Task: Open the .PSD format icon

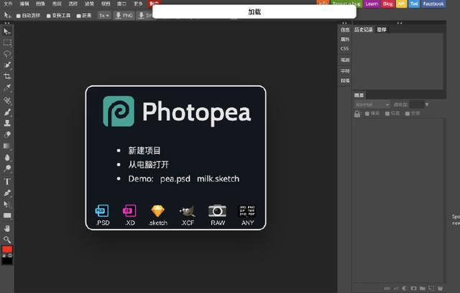Action: [x=102, y=215]
